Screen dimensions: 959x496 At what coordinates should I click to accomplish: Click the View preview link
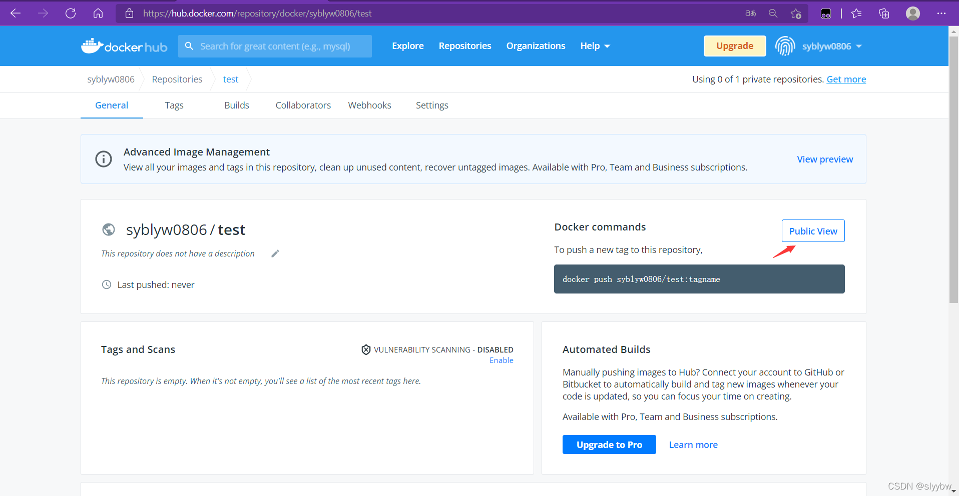pyautogui.click(x=825, y=159)
